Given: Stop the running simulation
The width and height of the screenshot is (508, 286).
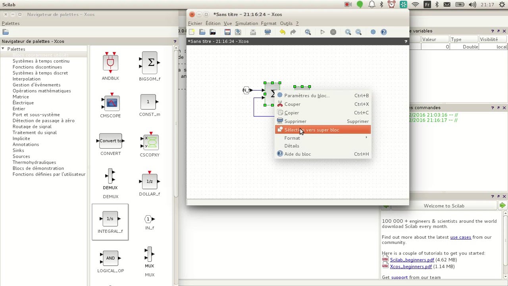Looking at the screenshot, I should pyautogui.click(x=333, y=32).
